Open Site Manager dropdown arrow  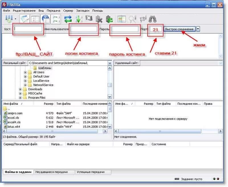[15, 19]
